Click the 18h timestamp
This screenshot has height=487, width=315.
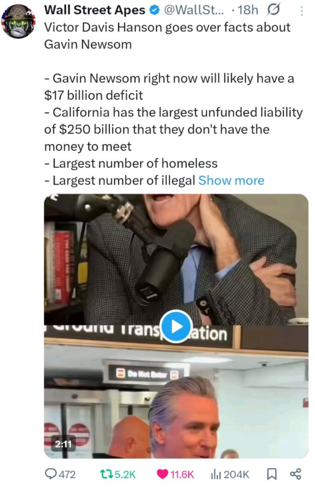point(248,10)
